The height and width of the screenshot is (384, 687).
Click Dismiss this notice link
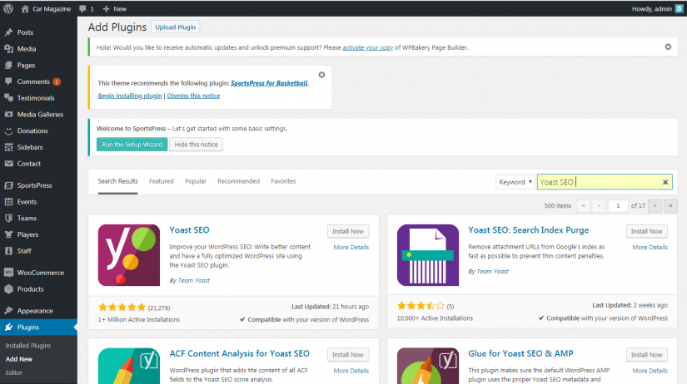coord(193,96)
